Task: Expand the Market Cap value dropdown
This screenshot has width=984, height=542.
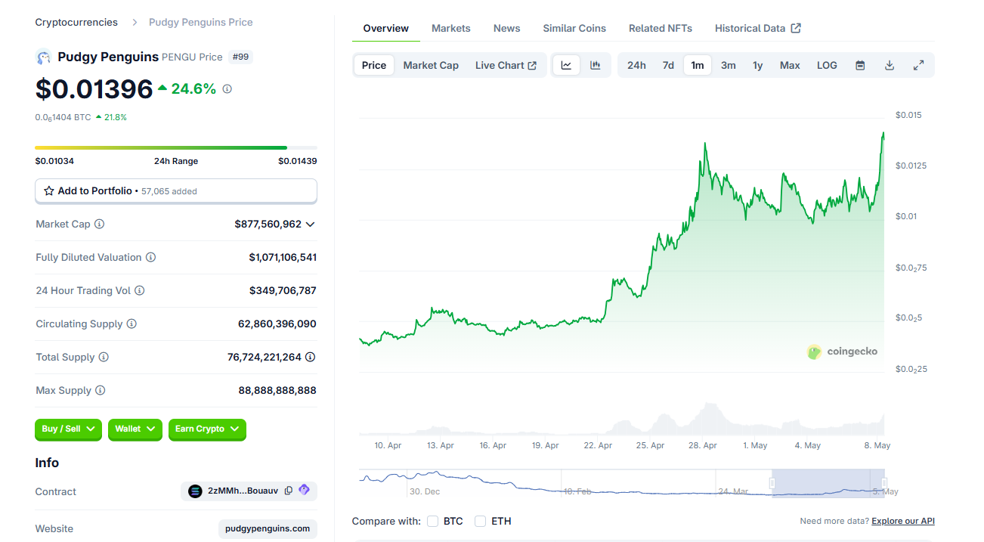Action: (310, 225)
